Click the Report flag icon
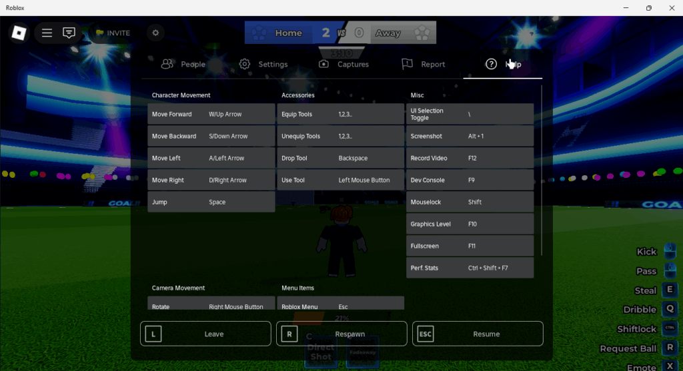The image size is (683, 371). click(407, 64)
